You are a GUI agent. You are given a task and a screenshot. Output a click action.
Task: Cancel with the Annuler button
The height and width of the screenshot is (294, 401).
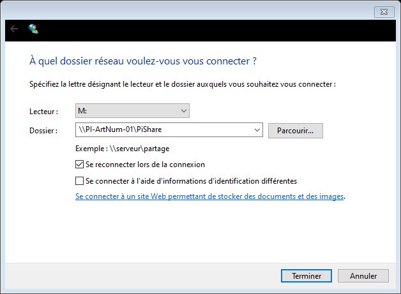(x=363, y=276)
